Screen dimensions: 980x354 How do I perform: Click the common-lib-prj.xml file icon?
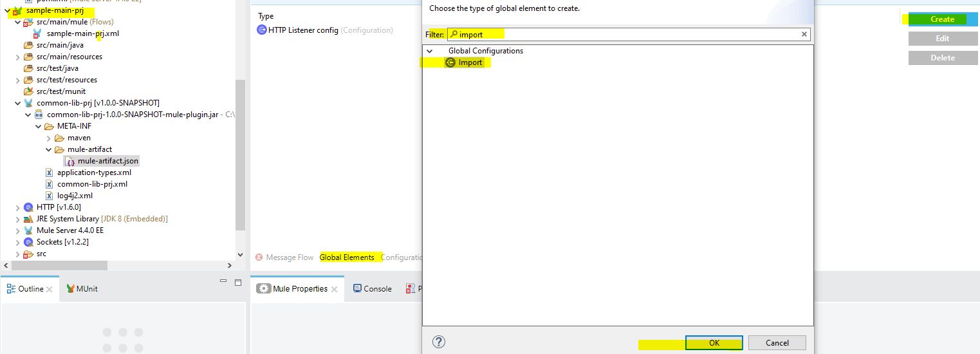(50, 184)
